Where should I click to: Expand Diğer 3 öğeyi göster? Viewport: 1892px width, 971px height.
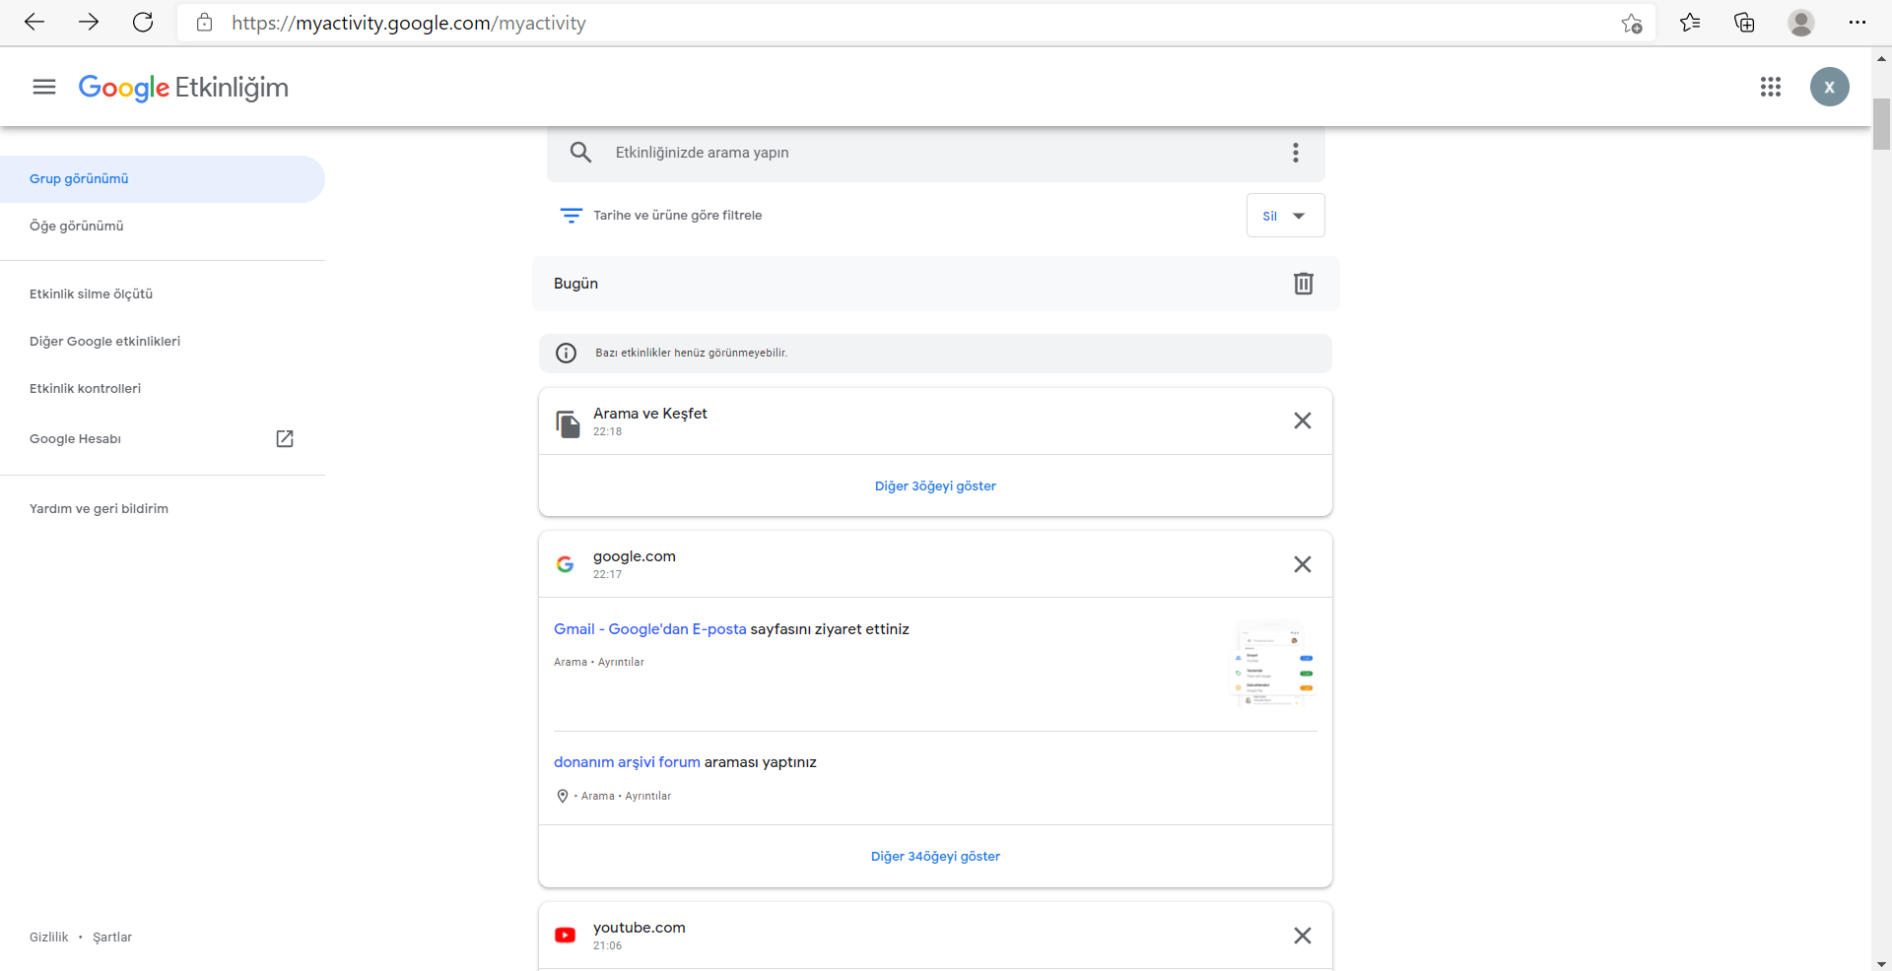935,485
